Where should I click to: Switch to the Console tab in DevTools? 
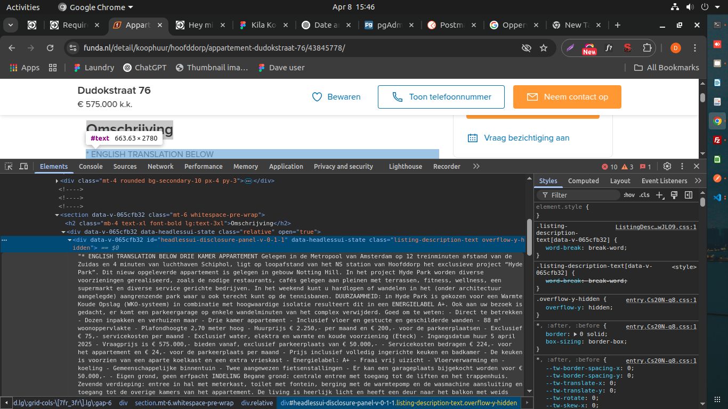point(91,166)
